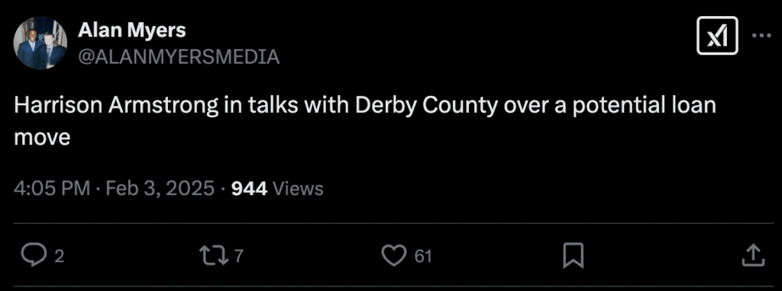
Task: Click the Feb 3, 2025 date
Action: [x=160, y=188]
